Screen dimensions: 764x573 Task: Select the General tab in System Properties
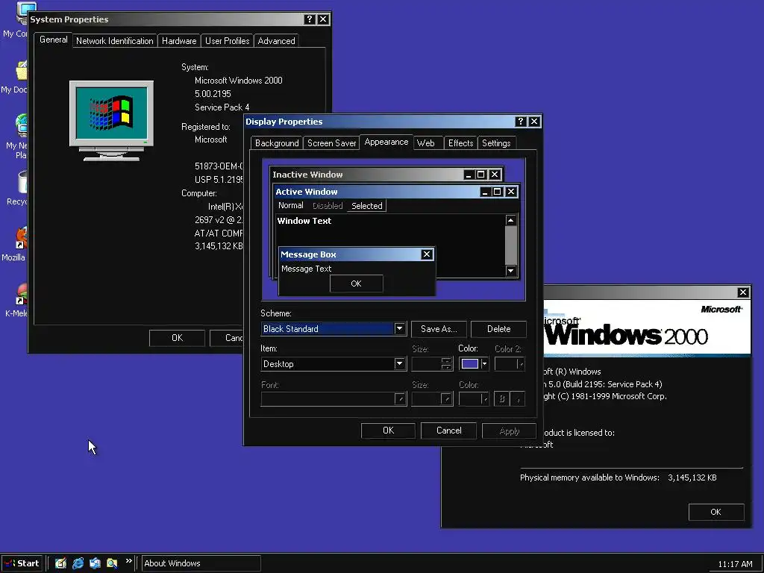click(53, 40)
